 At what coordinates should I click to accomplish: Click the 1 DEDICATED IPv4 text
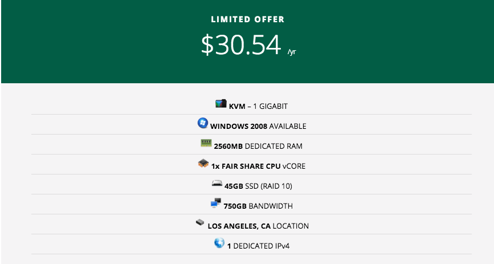254,246
